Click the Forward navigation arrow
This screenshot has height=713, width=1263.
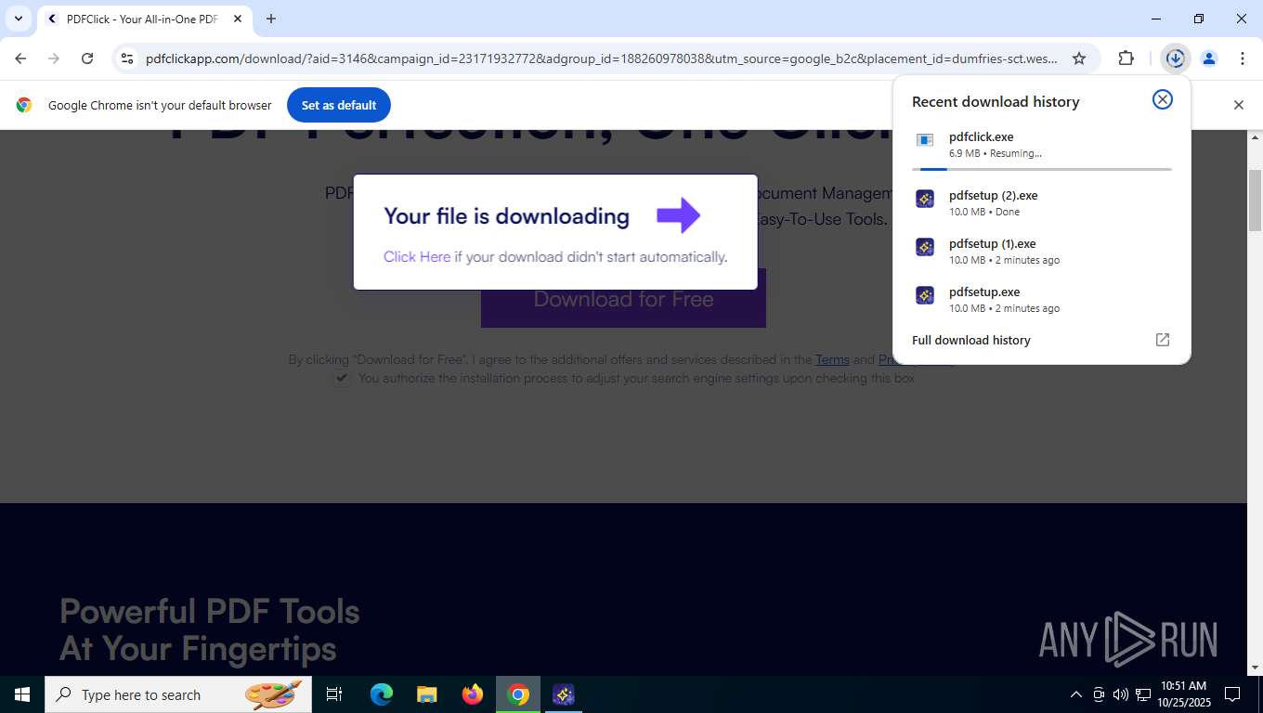[54, 58]
